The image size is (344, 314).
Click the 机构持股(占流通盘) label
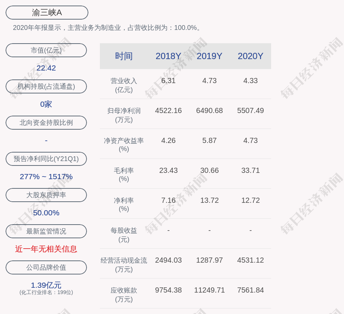coord(46,86)
